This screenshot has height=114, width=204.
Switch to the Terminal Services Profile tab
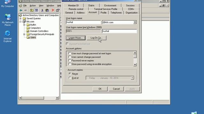(x=106, y=9)
